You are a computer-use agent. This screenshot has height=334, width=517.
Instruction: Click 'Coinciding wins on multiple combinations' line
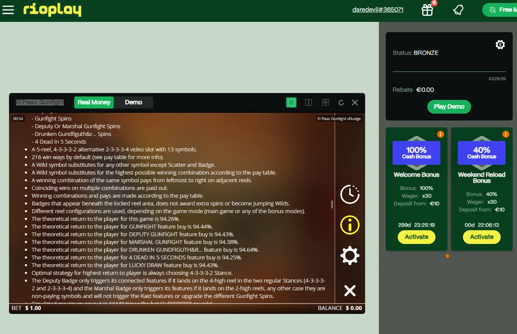(x=100, y=188)
